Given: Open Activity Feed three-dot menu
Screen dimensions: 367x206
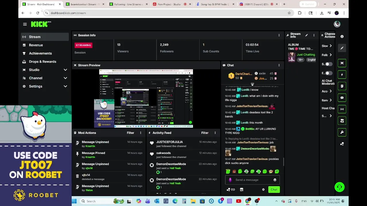Looking at the screenshot, I should coord(215,133).
